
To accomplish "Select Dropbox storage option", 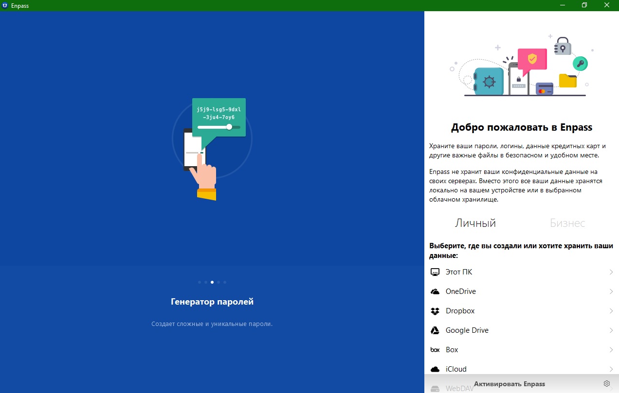I will tap(522, 311).
